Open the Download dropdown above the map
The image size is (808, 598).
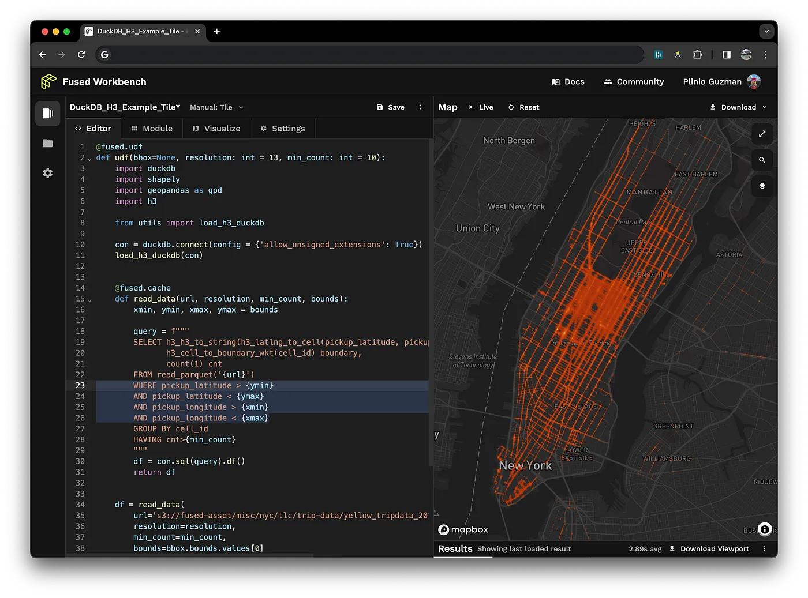tap(738, 107)
